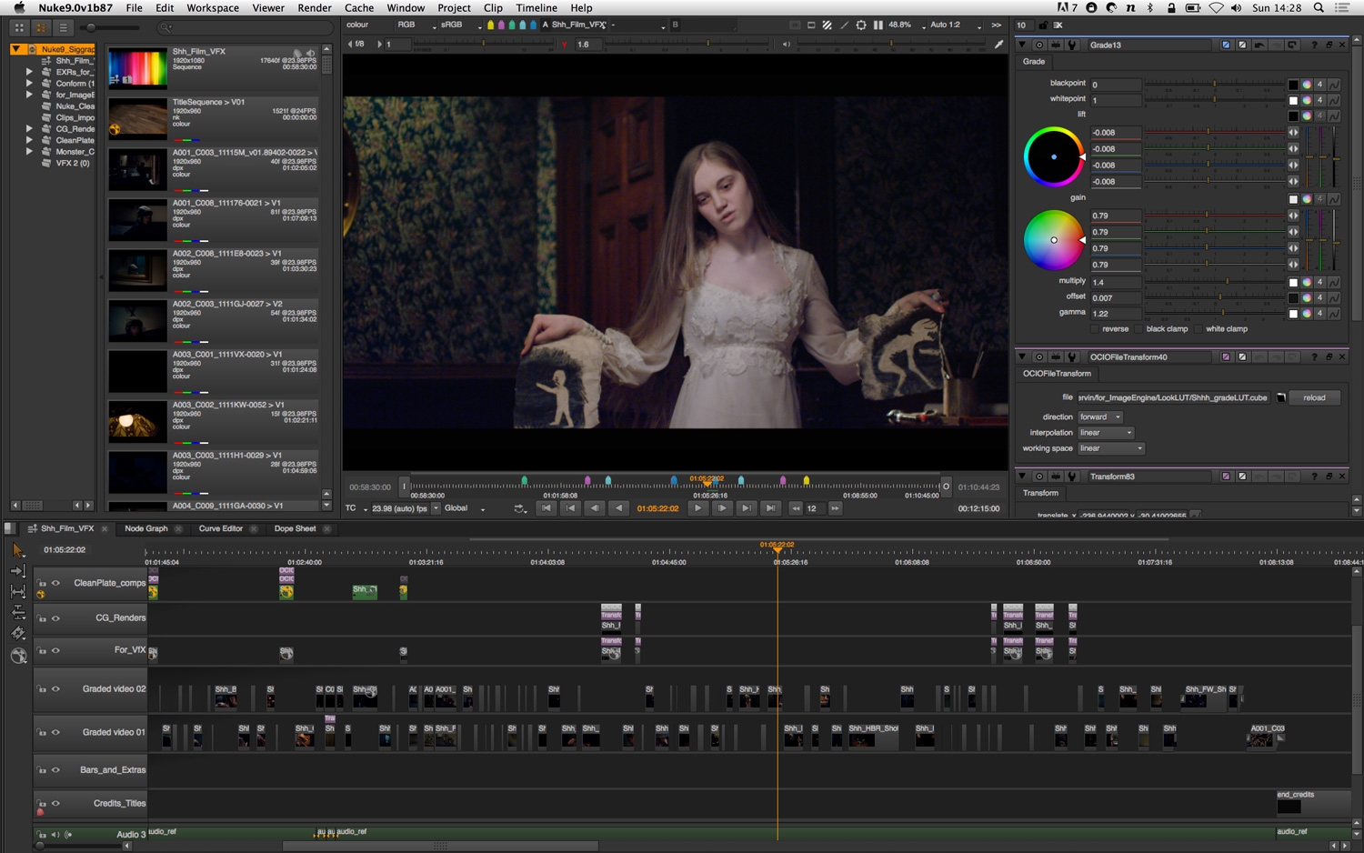Click the gamma curve editor icon
Viewport: 1364px width, 853px height.
click(1333, 314)
